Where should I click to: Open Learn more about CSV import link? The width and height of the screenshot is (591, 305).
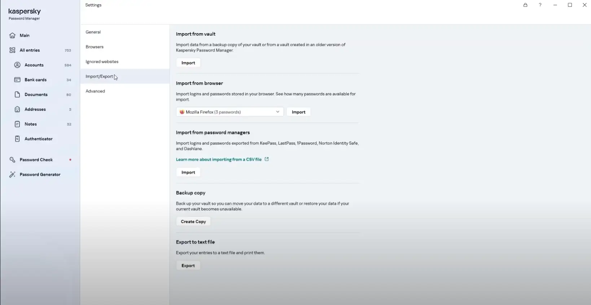(219, 160)
